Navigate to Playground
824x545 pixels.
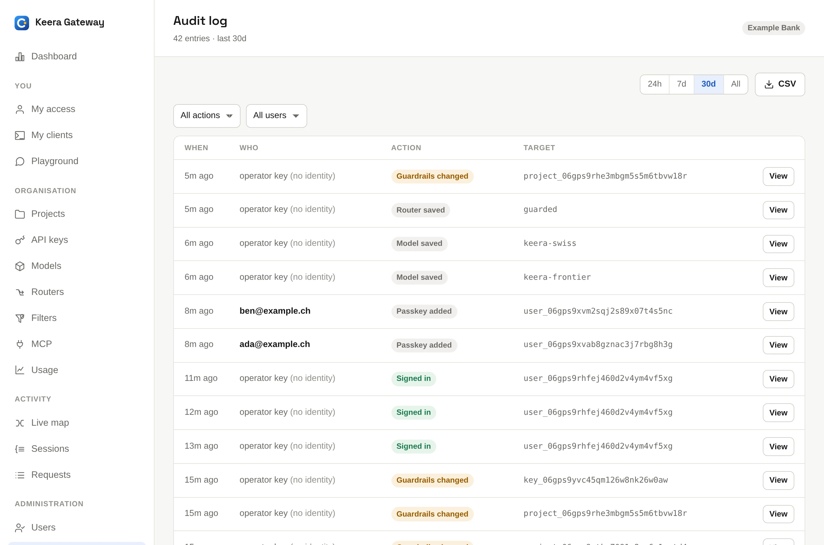[55, 161]
